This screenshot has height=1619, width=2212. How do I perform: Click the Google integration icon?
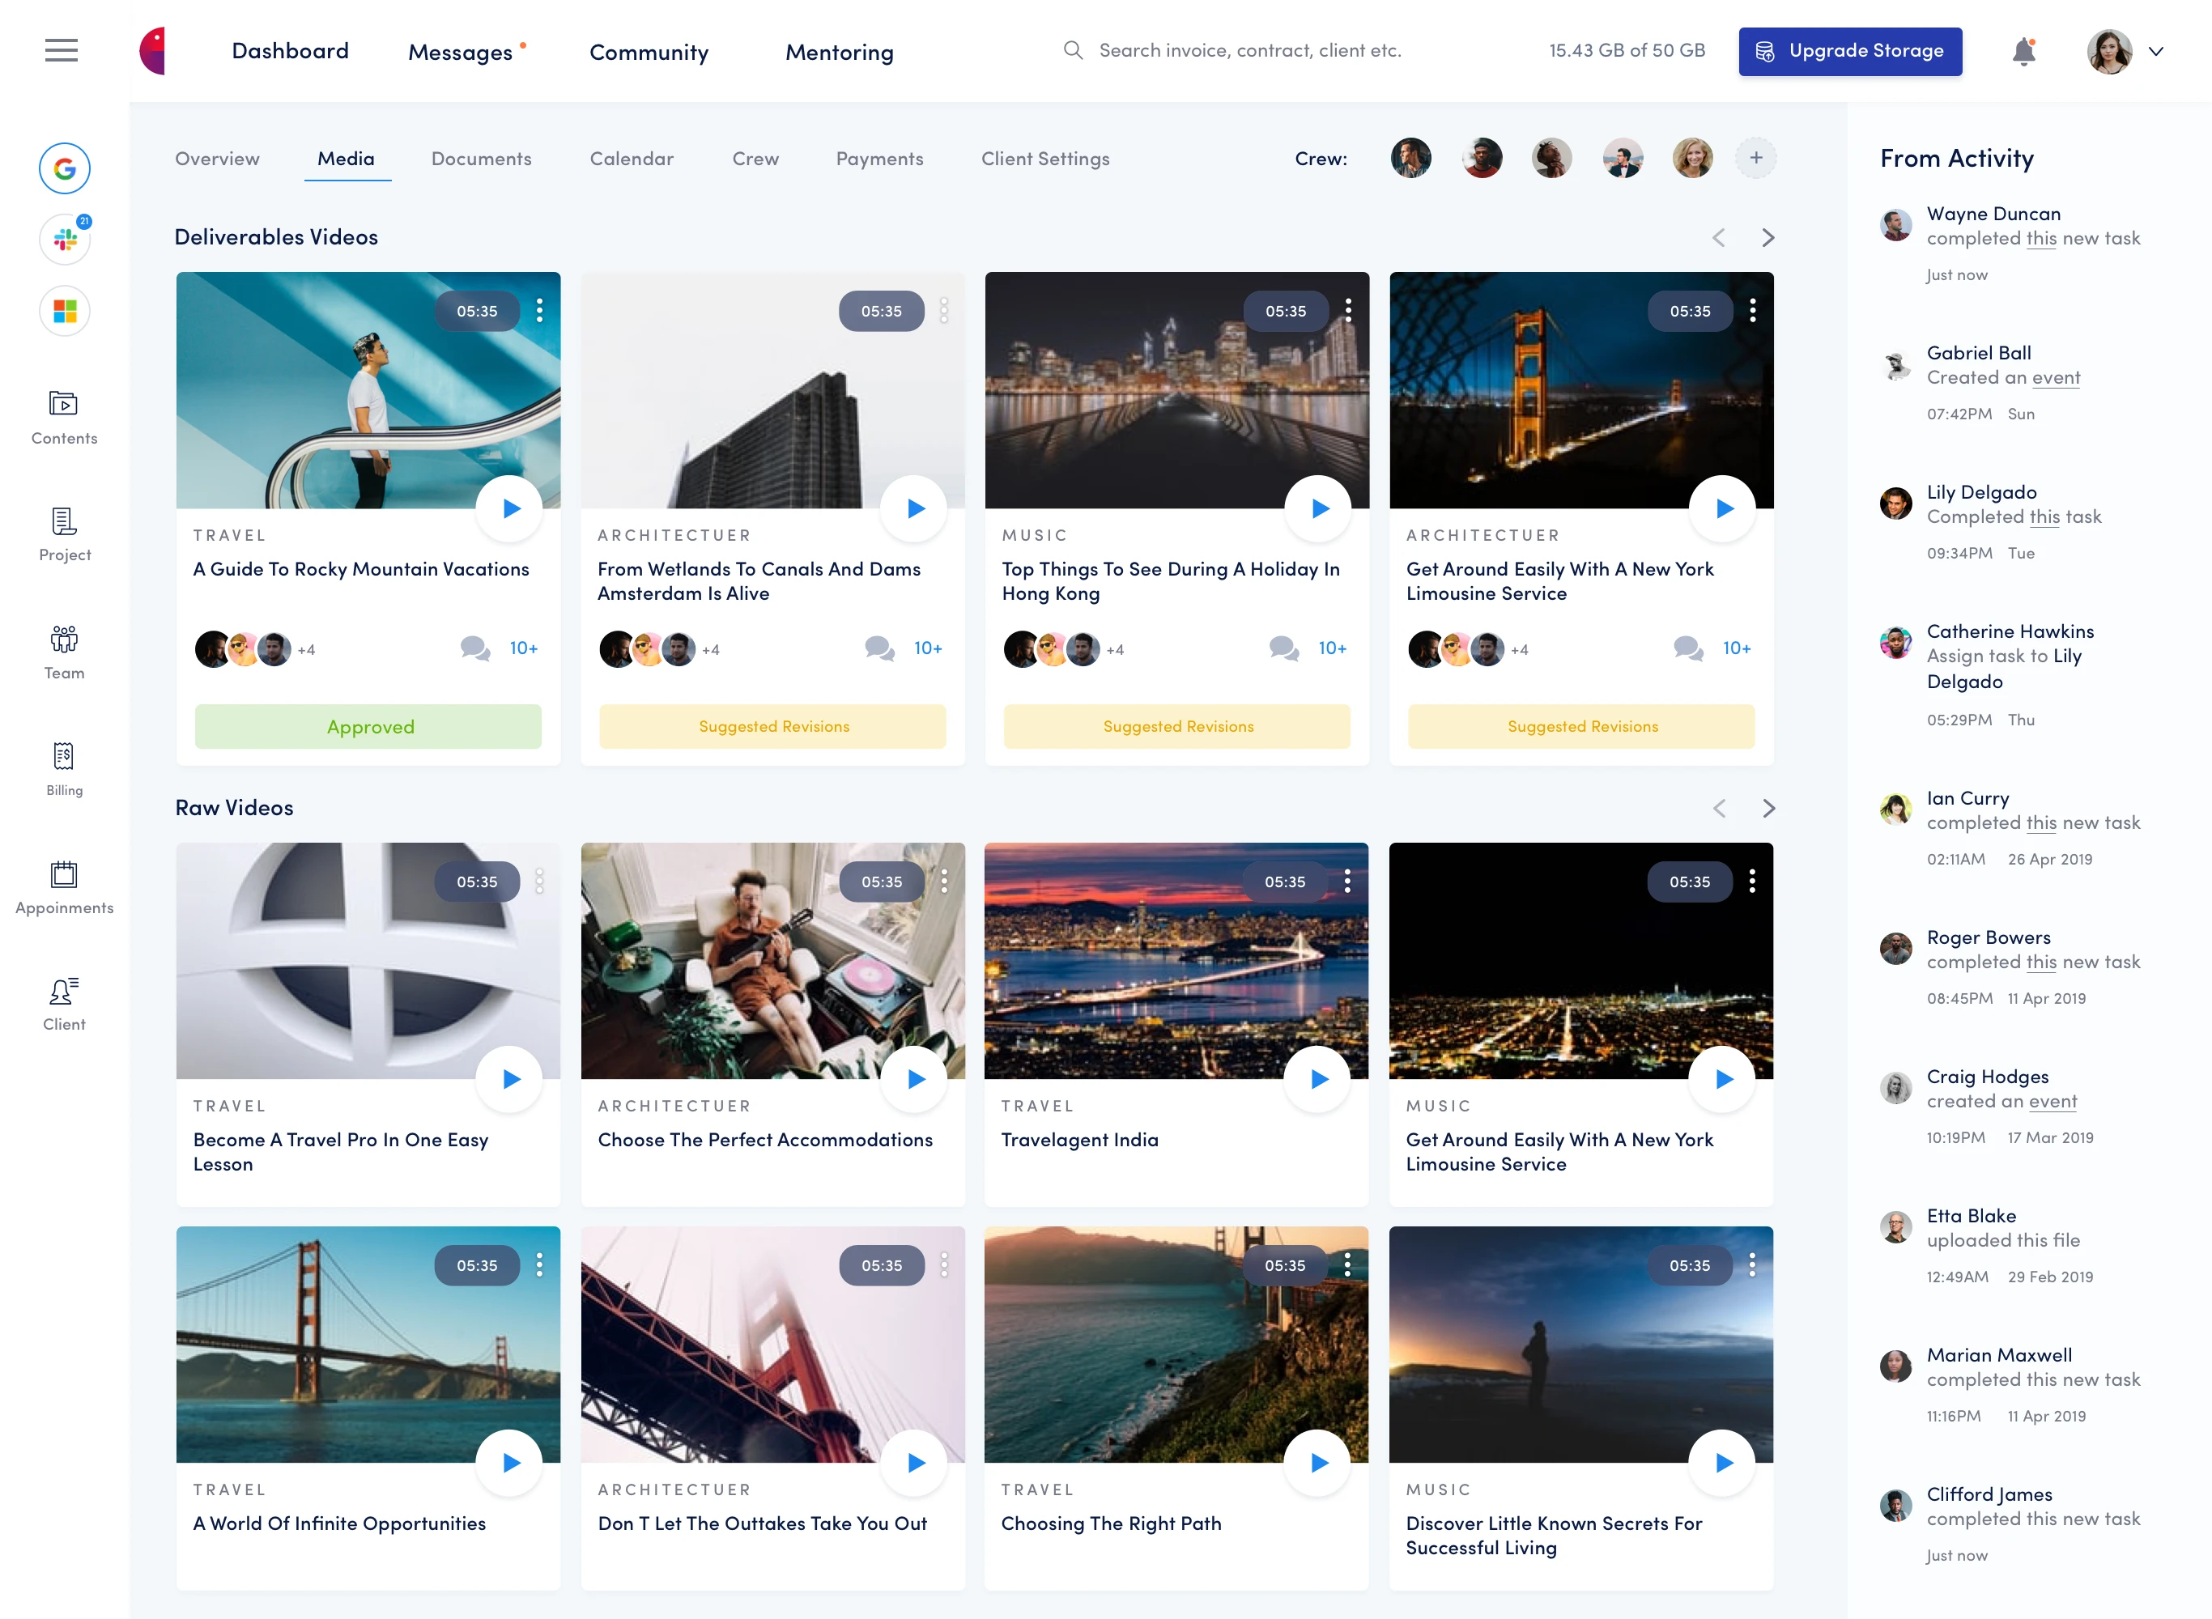pyautogui.click(x=65, y=168)
